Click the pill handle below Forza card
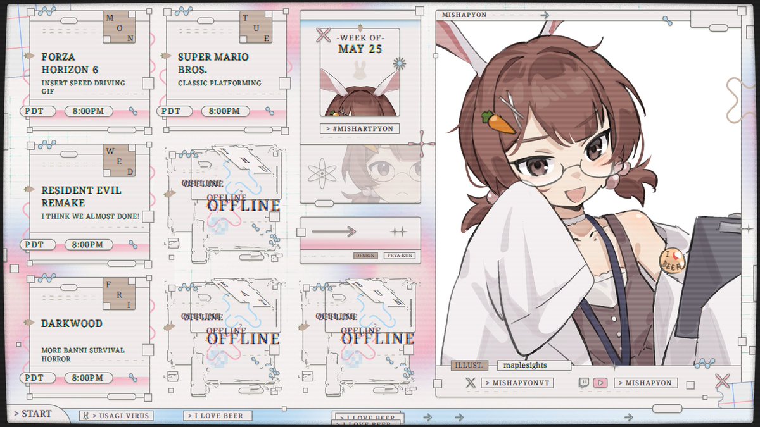 click(x=120, y=129)
